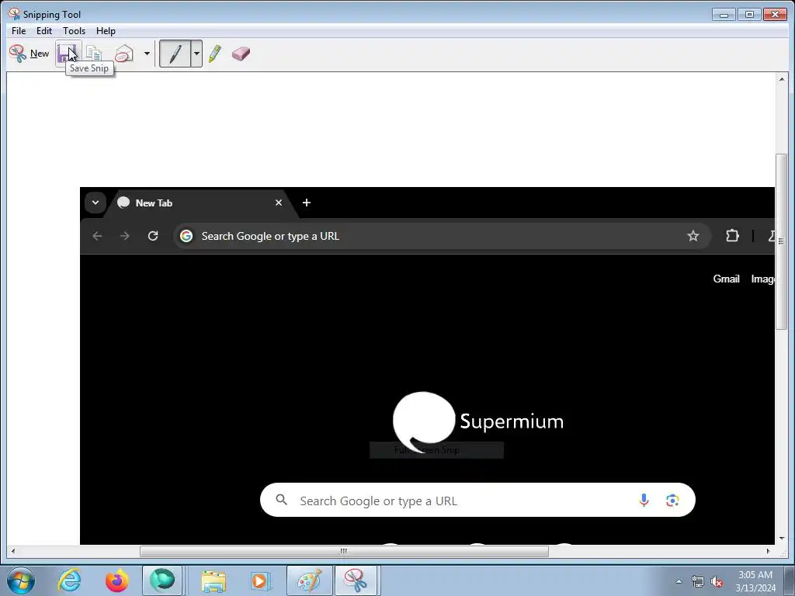Click the network tray icon
795x596 pixels.
point(698,582)
